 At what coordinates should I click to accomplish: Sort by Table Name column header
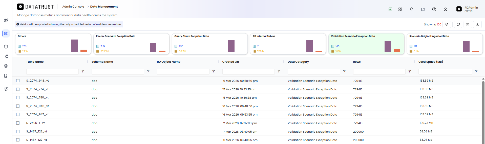pyautogui.click(x=35, y=62)
